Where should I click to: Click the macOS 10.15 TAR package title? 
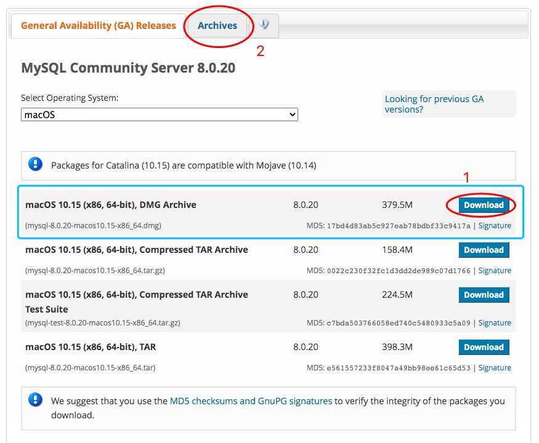click(91, 347)
